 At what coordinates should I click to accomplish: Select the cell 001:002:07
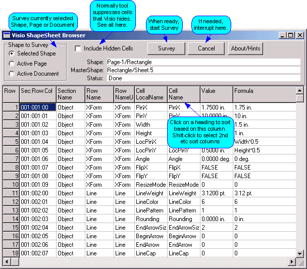[38, 253]
